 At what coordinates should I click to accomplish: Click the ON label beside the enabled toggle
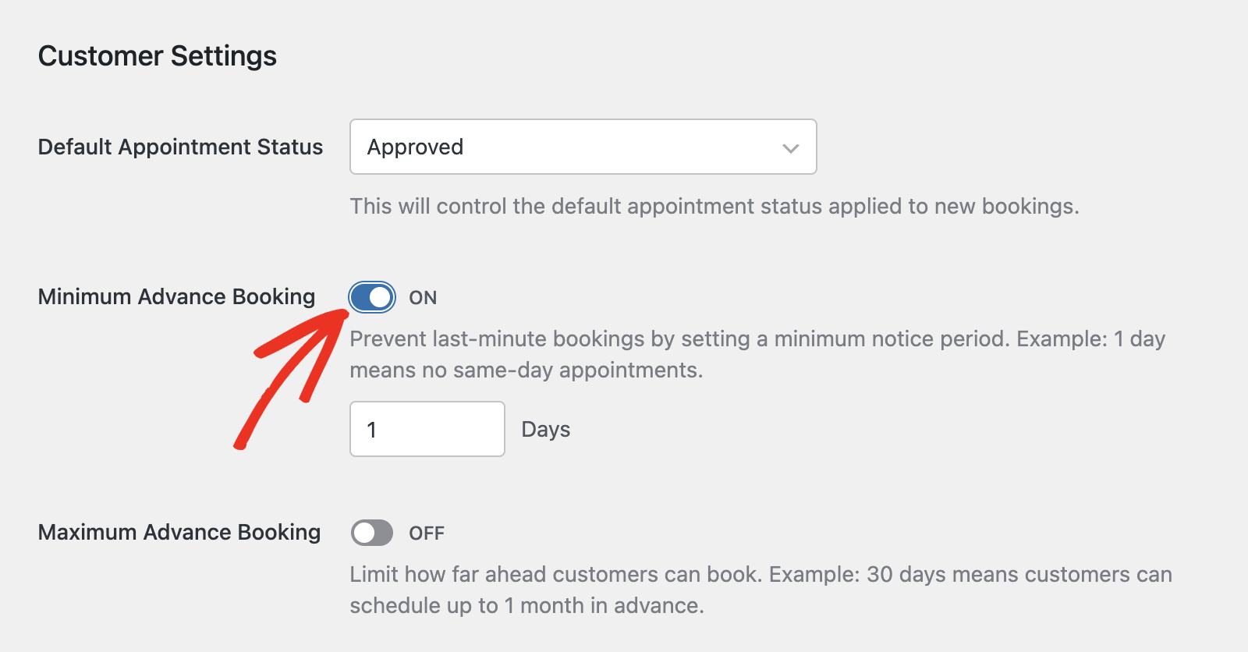[424, 297]
